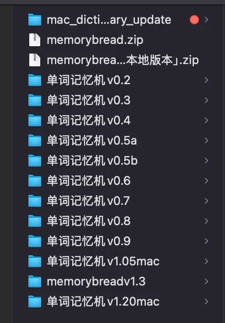Click the memorybread.zip archive icon
The image size is (225, 323).
tap(35, 40)
